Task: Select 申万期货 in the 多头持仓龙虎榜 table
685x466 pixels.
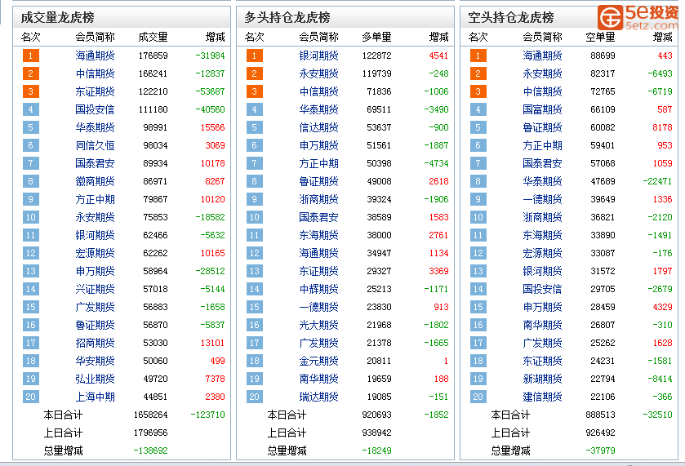Action: (x=318, y=145)
